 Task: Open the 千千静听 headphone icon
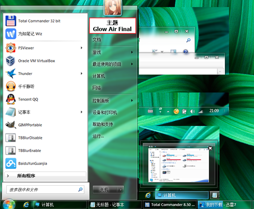(11, 87)
